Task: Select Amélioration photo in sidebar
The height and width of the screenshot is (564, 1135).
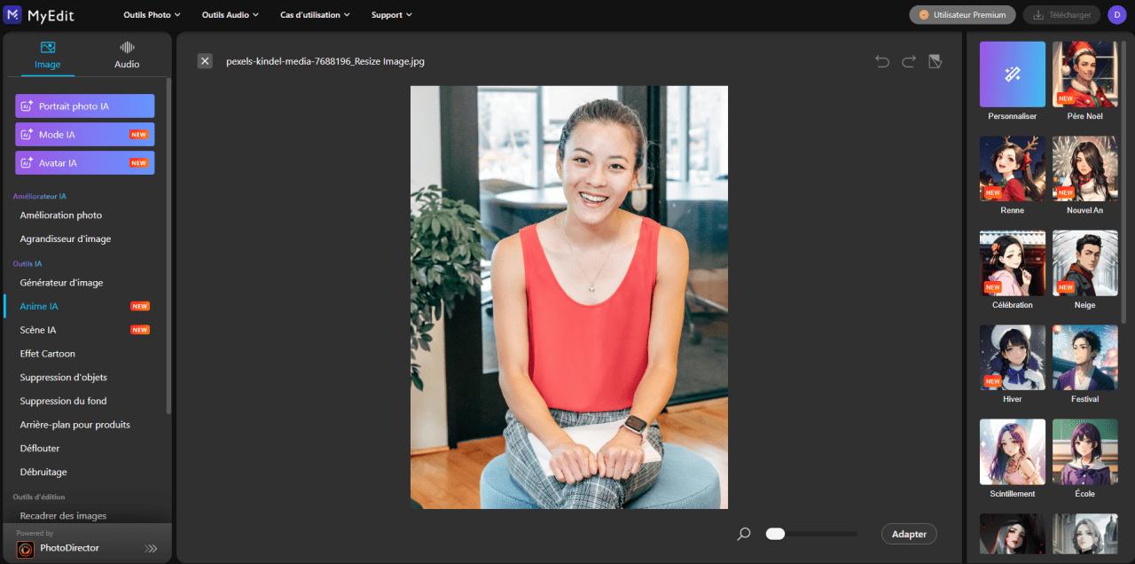Action: [61, 215]
